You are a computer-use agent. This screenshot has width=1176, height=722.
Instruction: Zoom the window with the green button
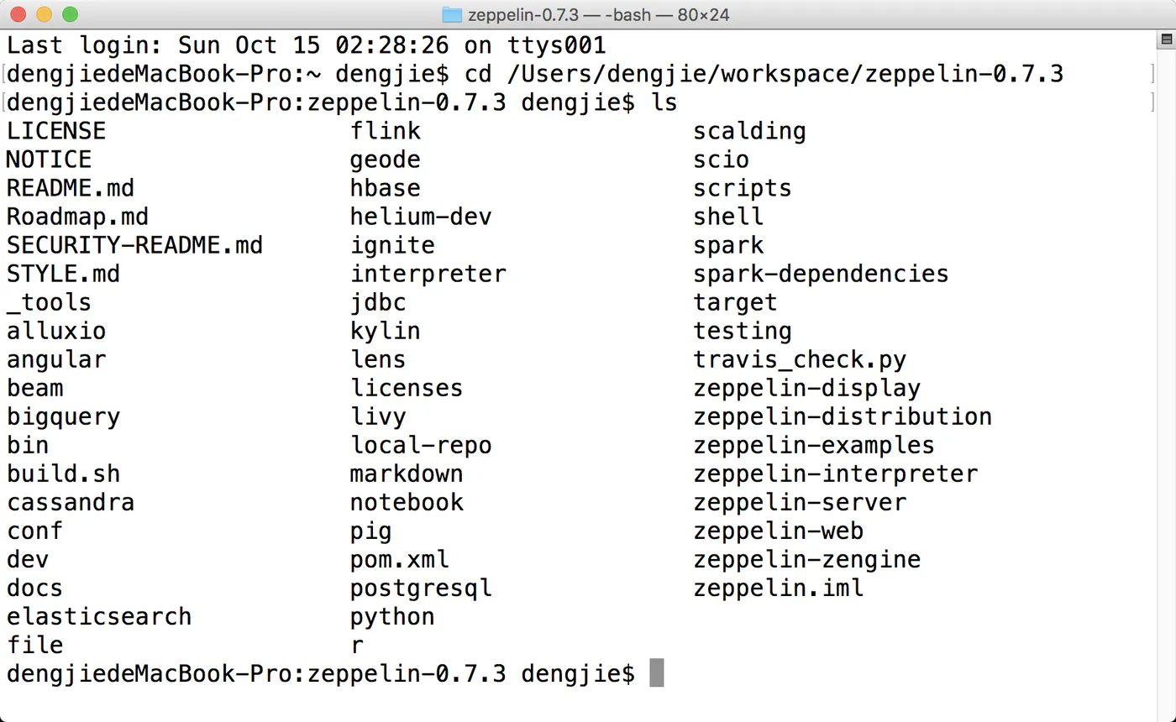tap(70, 14)
